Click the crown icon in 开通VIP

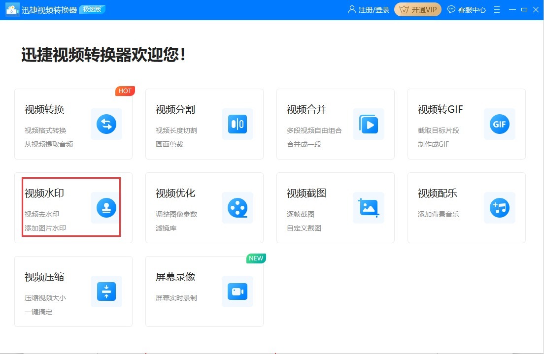point(404,10)
